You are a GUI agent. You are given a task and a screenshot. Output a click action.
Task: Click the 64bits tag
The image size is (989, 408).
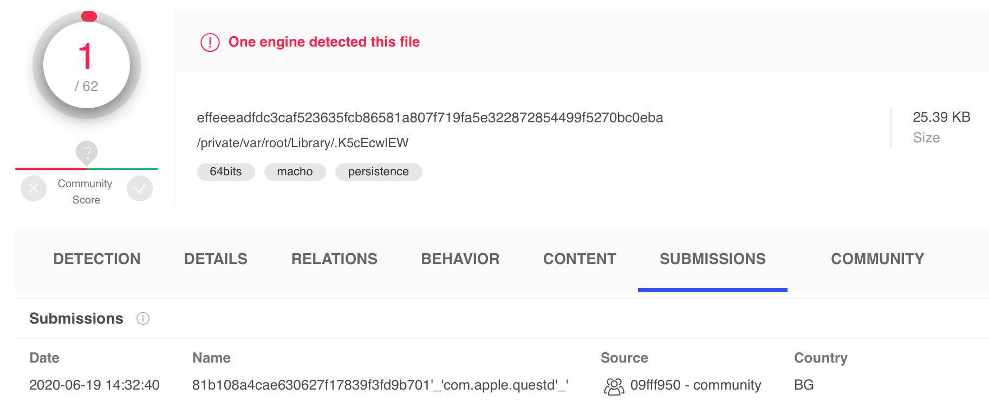tap(226, 172)
